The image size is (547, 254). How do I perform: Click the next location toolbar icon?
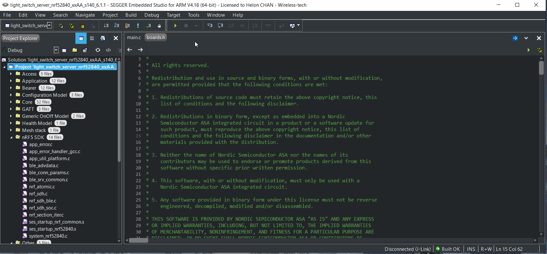coord(116,26)
